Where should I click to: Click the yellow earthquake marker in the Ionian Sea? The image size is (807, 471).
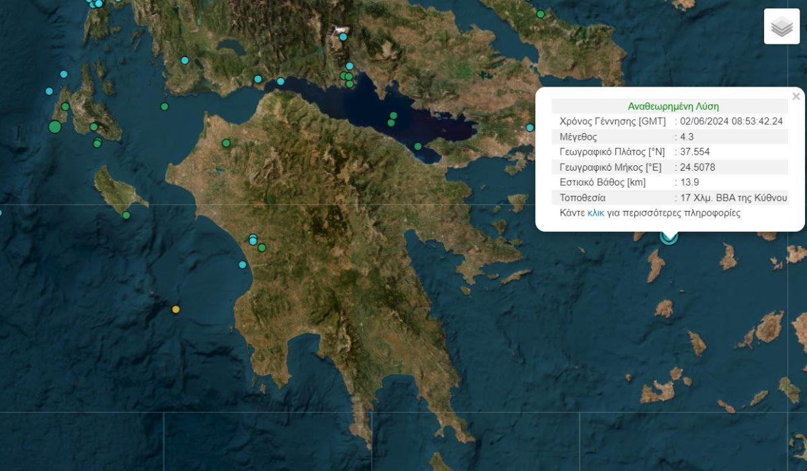(176, 309)
